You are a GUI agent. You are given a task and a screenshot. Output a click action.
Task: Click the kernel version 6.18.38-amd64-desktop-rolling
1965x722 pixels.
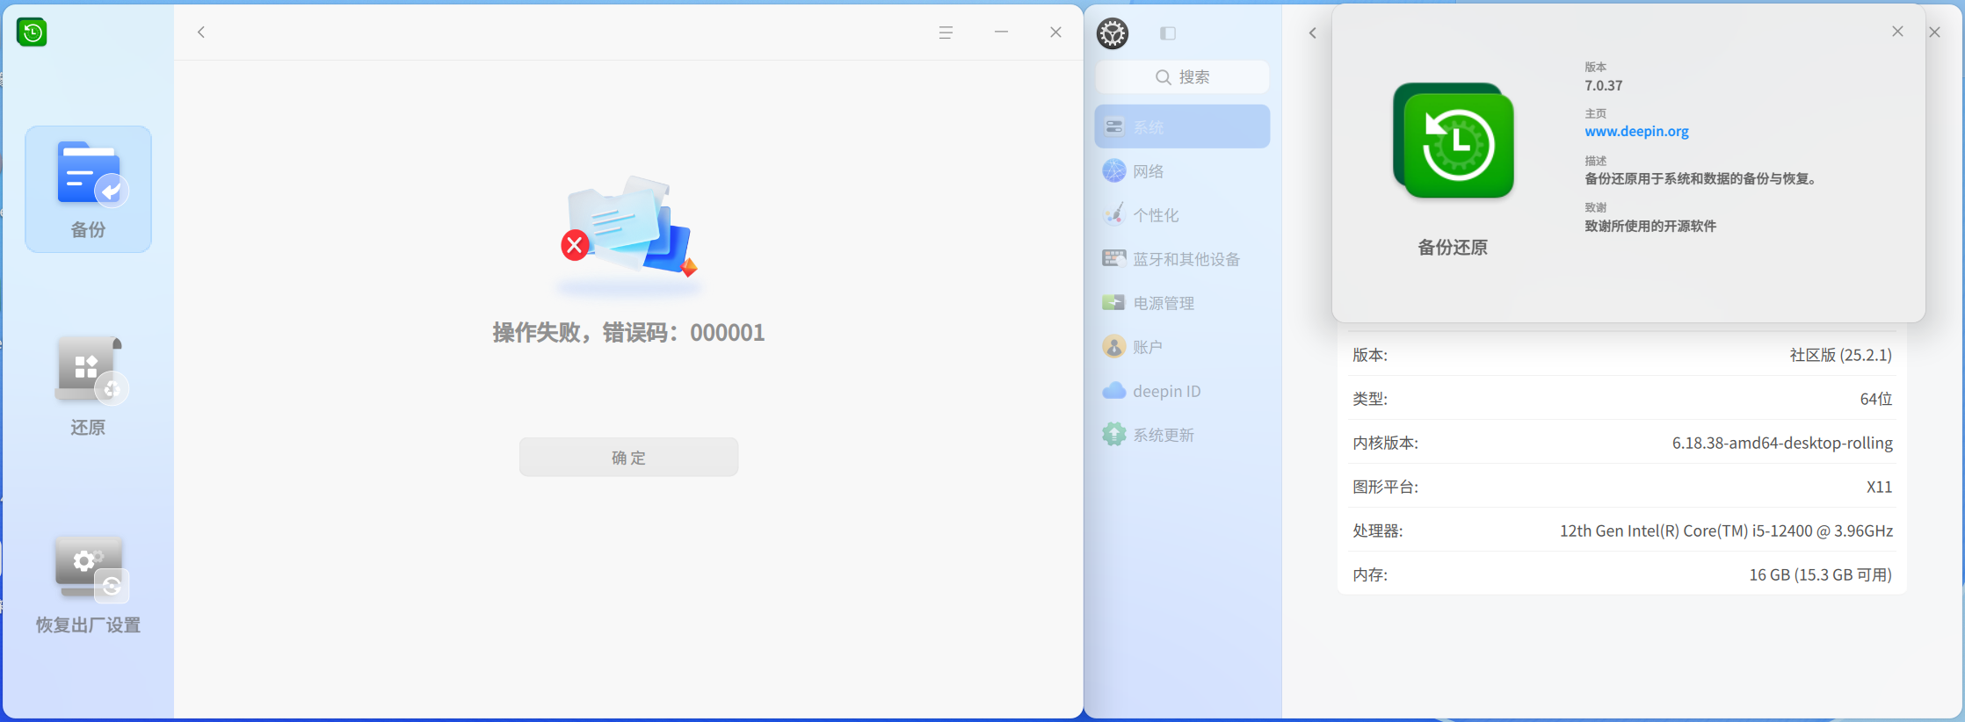(1782, 443)
